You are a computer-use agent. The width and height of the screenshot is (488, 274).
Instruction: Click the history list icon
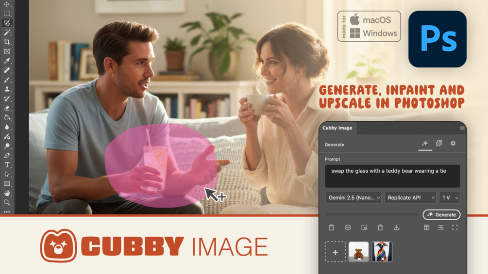point(441,227)
